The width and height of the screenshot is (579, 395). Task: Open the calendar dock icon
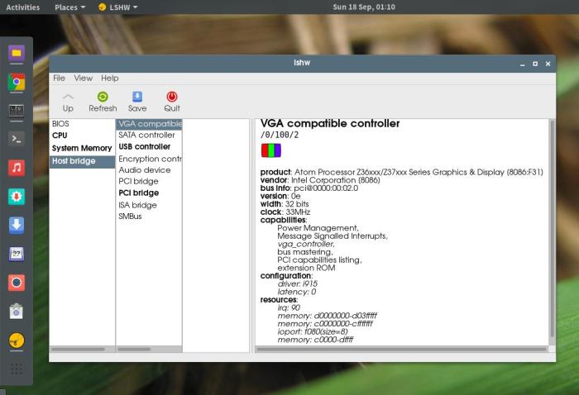[17, 254]
